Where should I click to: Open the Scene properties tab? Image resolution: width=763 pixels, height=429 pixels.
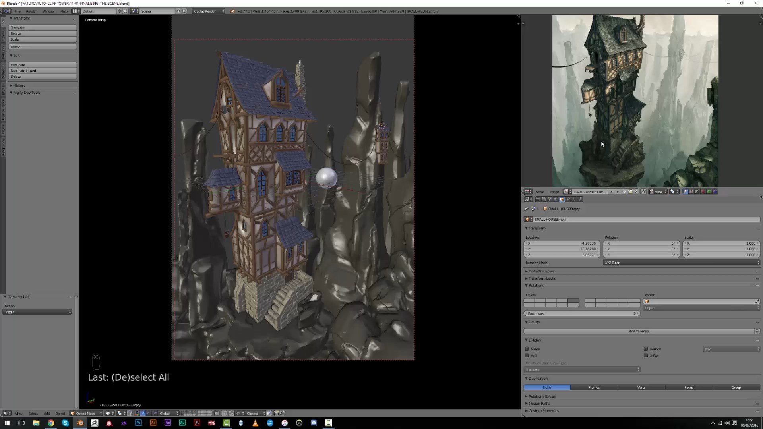(x=550, y=199)
